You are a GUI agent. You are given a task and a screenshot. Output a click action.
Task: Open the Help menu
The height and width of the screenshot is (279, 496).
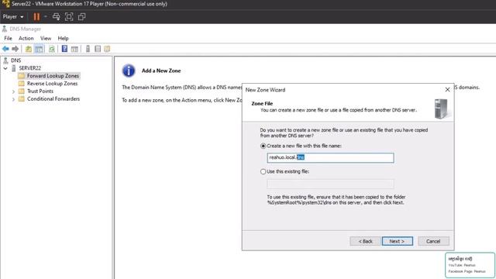click(x=63, y=38)
